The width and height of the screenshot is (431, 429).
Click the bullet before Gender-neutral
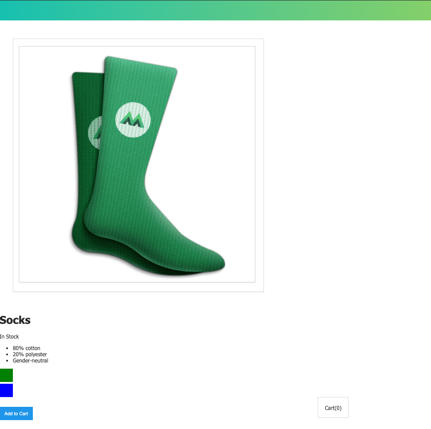[7, 361]
